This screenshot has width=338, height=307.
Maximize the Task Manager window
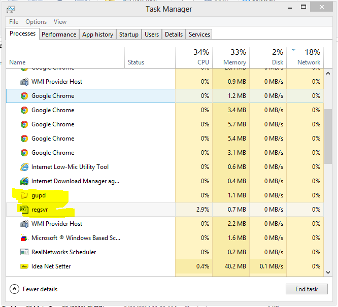pos(303,7)
